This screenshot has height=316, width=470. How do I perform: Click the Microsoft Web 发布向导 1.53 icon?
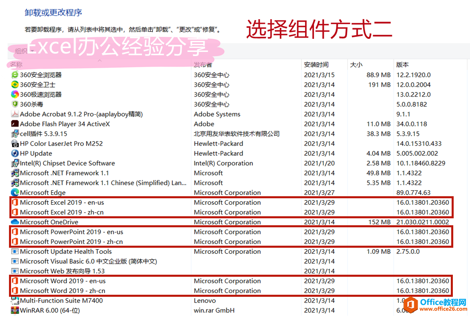tap(15, 271)
